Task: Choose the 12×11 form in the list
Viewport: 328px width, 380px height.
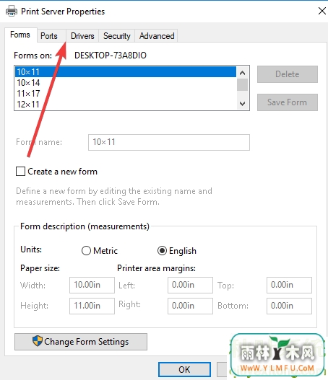Action: coord(126,105)
